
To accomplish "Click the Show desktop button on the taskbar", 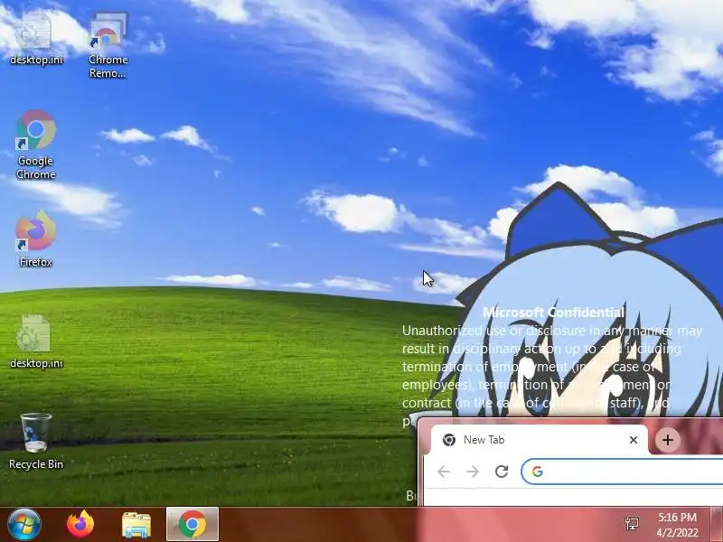I will (x=716, y=525).
